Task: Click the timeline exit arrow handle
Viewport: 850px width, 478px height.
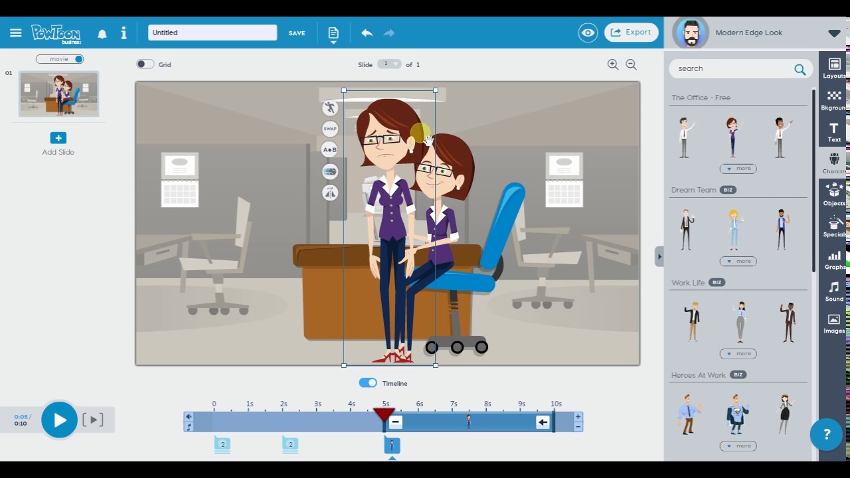Action: [x=543, y=422]
